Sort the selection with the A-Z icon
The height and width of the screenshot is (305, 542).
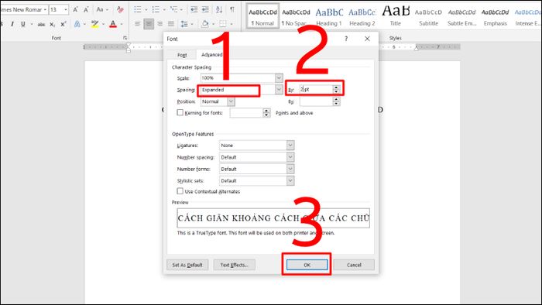(x=219, y=9)
